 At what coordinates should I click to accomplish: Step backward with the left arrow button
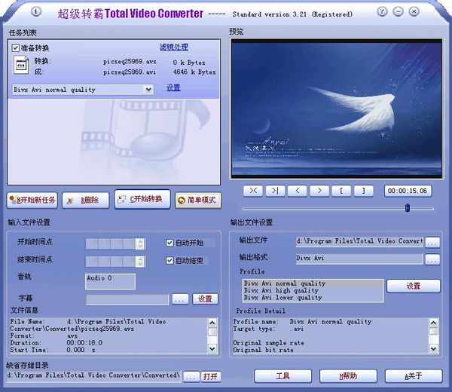click(298, 191)
